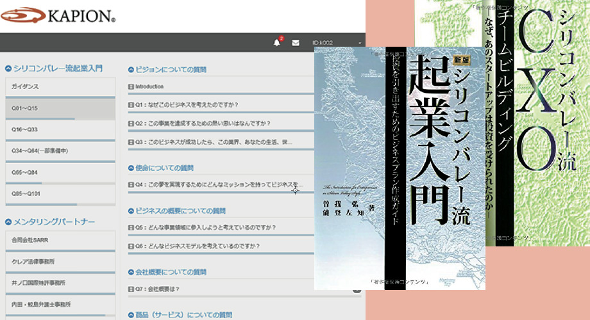Select the Q16~Q33 menu item
Screen dimensions: 590x320
click(60, 129)
